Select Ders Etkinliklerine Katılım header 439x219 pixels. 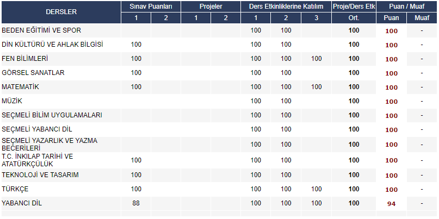pos(286,7)
